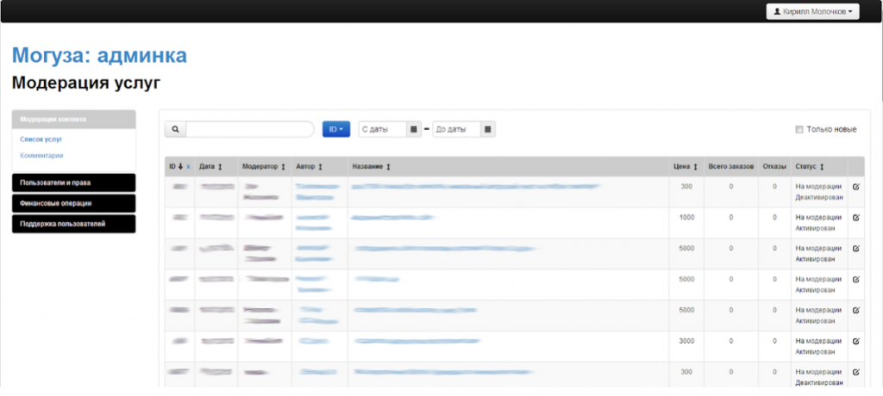The height and width of the screenshot is (396, 883).
Task: Open 'Поддержка пользователей' sidebar section
Action: pyautogui.click(x=74, y=224)
